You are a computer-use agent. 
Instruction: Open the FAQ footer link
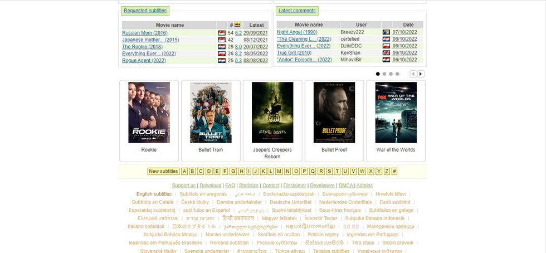[x=230, y=186]
